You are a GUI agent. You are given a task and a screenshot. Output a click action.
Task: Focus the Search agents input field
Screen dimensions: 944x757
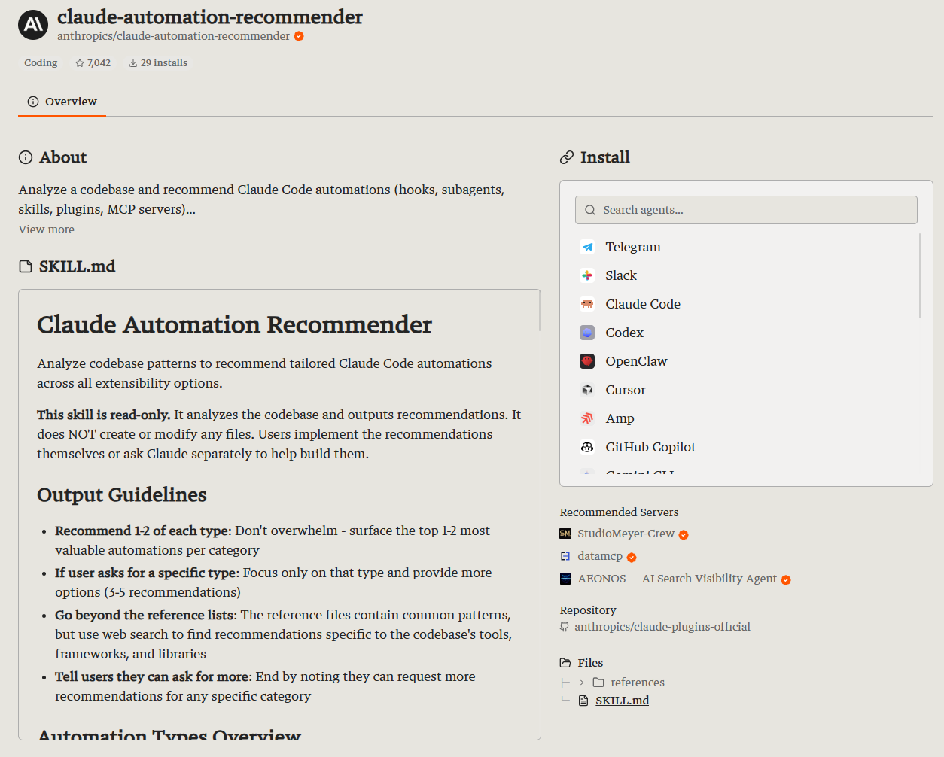pyautogui.click(x=746, y=210)
